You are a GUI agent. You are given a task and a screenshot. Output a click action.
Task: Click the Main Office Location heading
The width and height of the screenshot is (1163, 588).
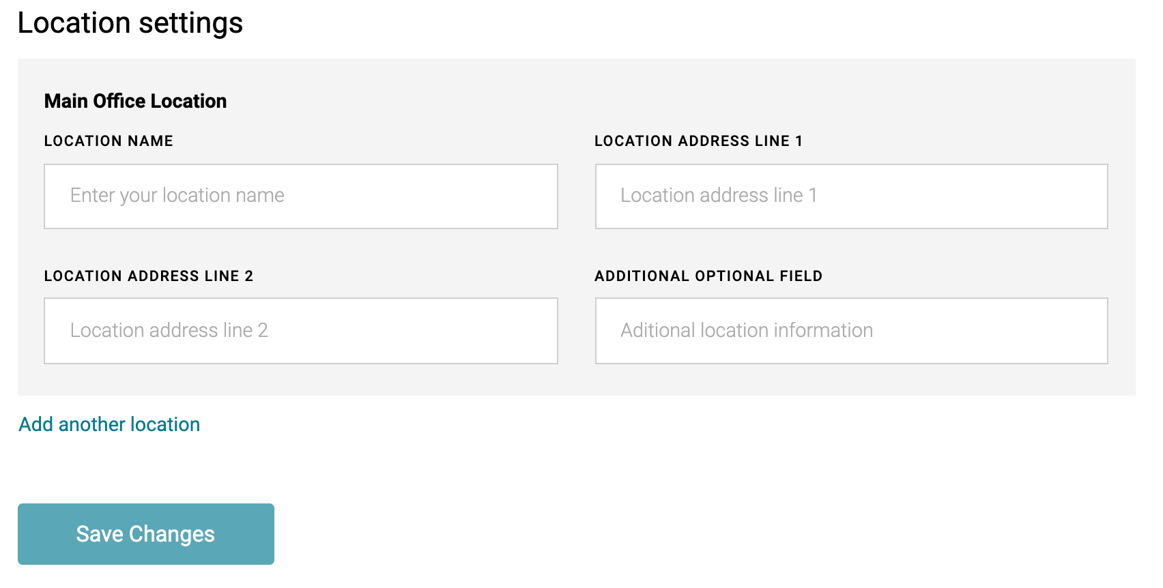tap(135, 101)
